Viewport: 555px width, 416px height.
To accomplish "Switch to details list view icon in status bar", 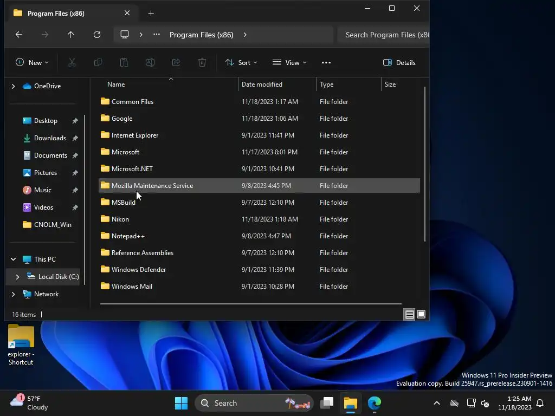I will [x=410, y=314].
